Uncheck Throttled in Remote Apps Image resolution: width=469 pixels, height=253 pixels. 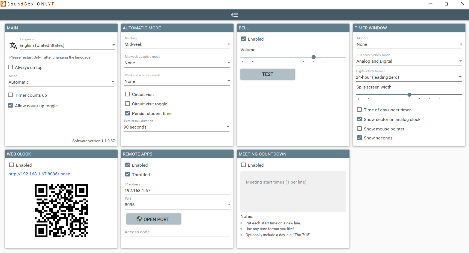(127, 174)
